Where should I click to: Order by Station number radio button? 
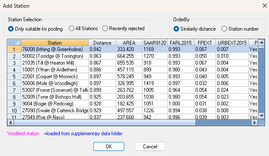tap(240, 28)
